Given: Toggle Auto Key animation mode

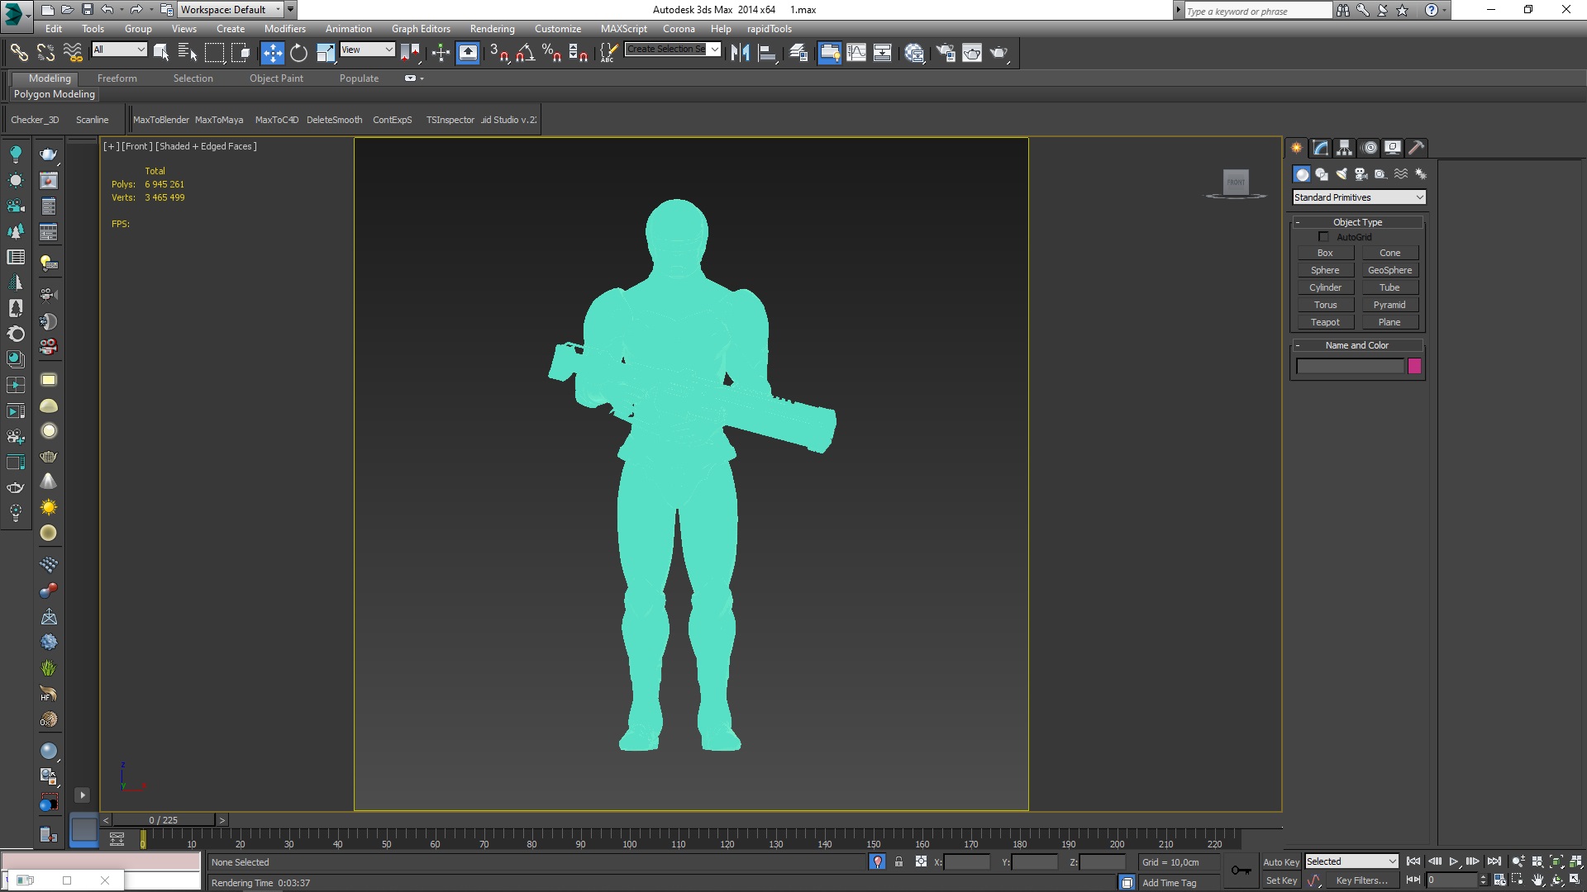Looking at the screenshot, I should pos(1280,861).
